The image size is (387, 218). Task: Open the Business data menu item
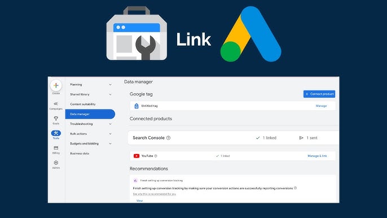(80, 154)
